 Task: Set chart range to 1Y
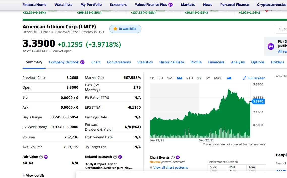199,78
